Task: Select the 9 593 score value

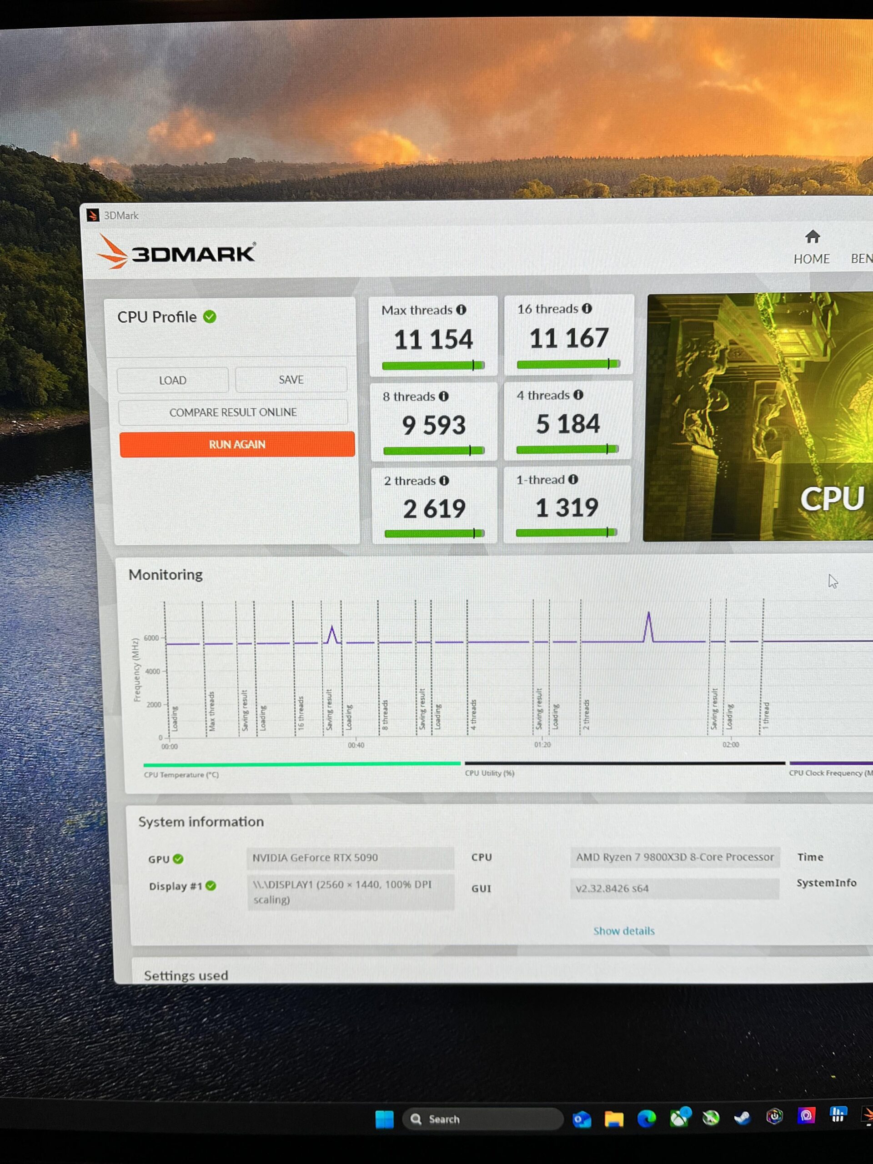Action: point(434,425)
